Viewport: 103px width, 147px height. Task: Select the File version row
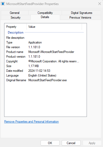45,47
